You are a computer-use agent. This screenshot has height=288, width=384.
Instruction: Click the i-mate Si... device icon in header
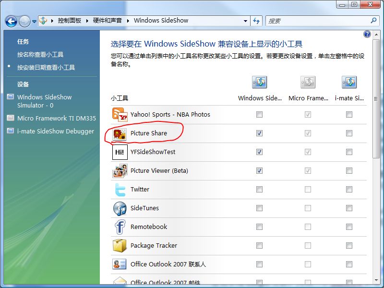coord(349,82)
